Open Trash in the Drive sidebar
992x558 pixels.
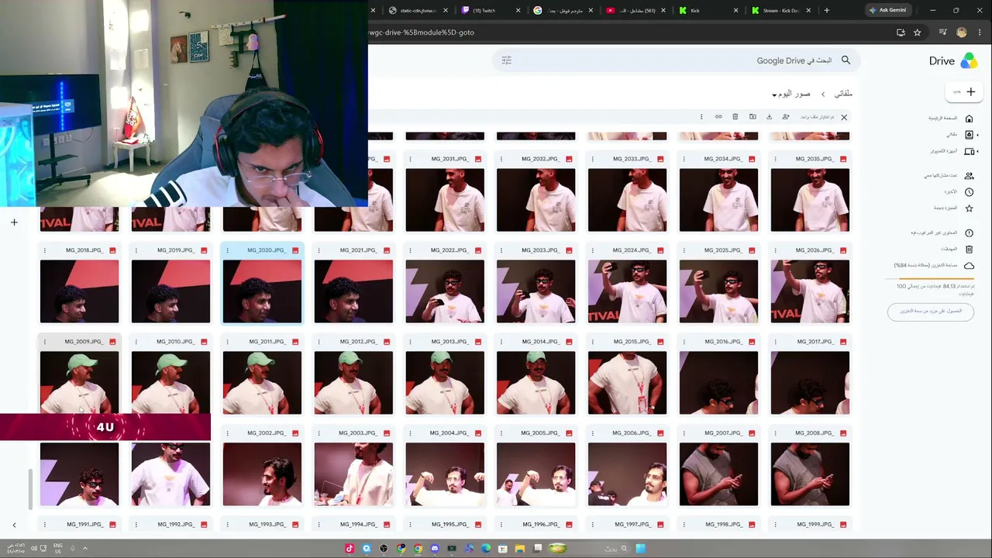point(969,250)
